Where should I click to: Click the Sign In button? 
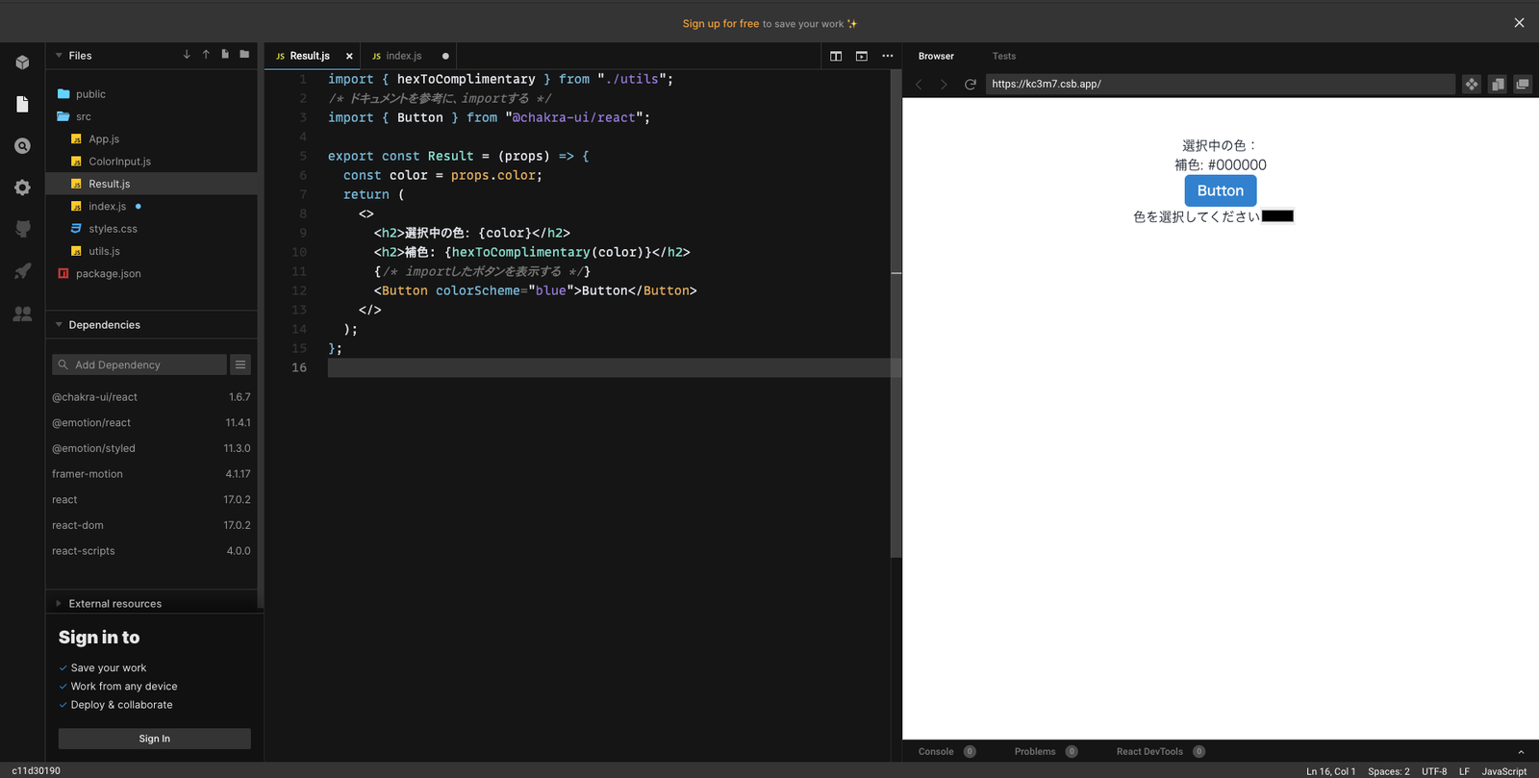(155, 739)
